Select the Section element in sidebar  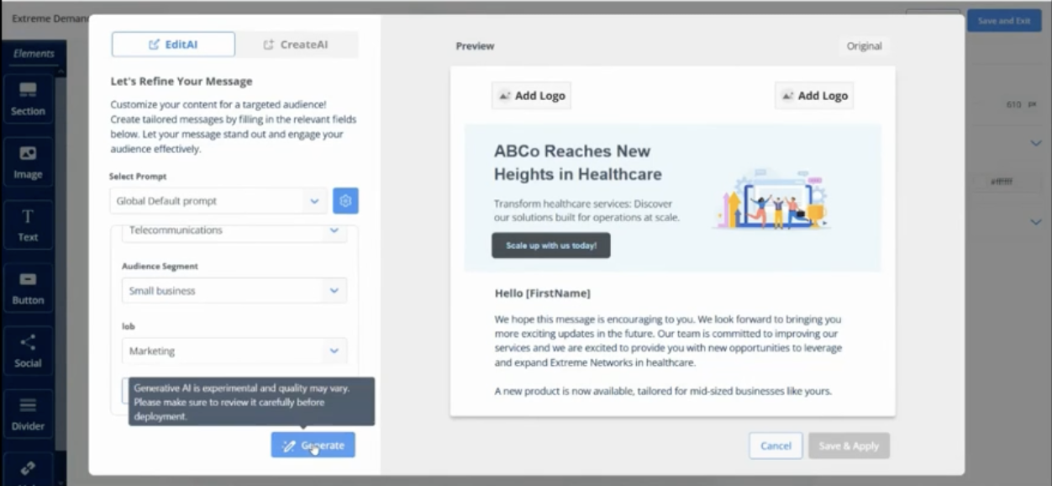(x=28, y=99)
